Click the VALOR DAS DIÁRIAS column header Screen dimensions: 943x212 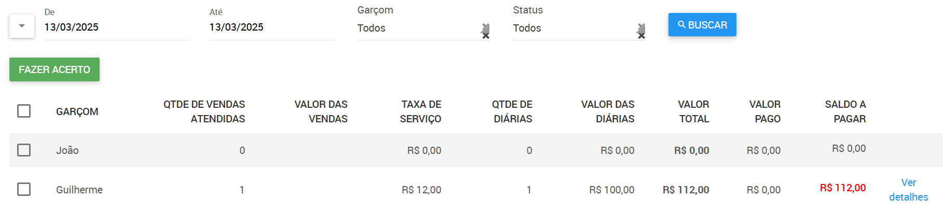point(608,111)
